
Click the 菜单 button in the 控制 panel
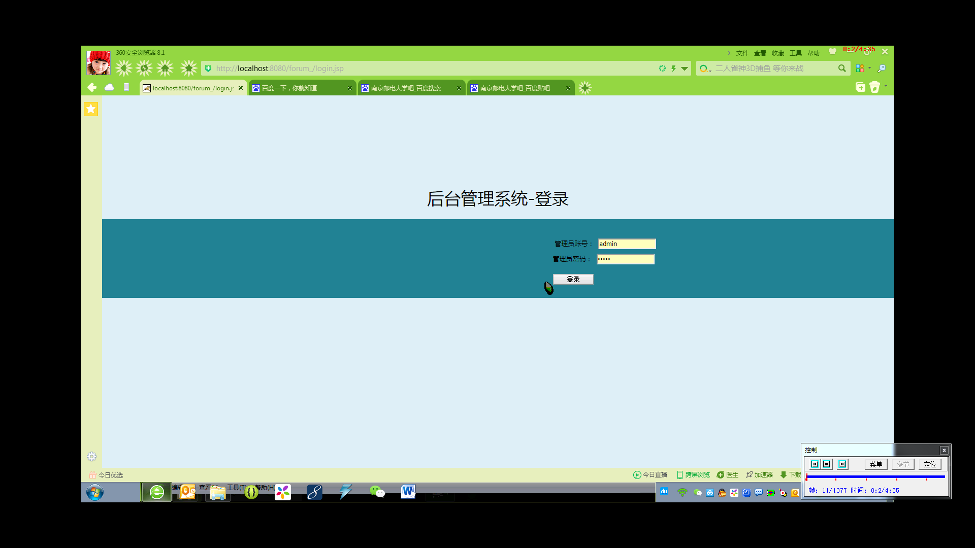click(x=876, y=464)
